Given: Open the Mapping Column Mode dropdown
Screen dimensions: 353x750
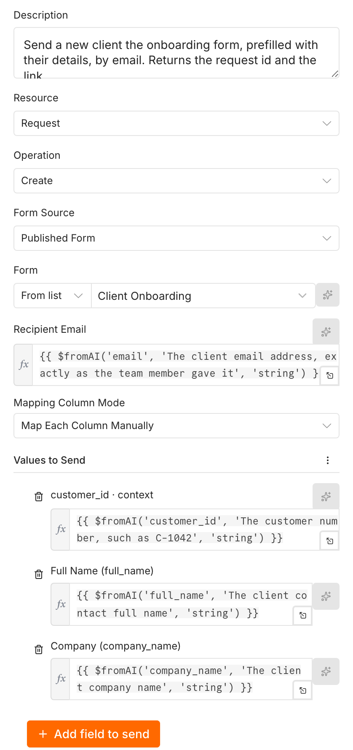Looking at the screenshot, I should 176,426.
